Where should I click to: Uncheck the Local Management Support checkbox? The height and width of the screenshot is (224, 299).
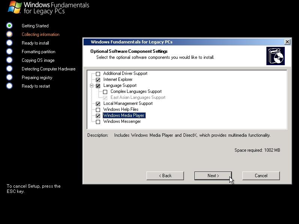[98, 104]
